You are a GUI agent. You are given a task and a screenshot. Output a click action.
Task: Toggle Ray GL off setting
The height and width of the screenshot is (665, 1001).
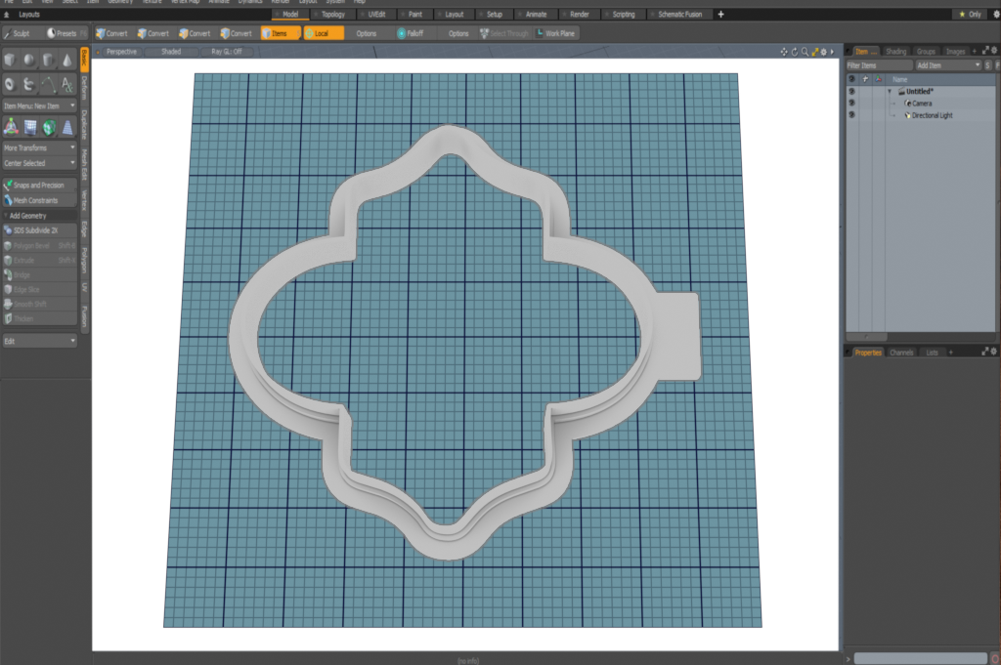click(226, 51)
